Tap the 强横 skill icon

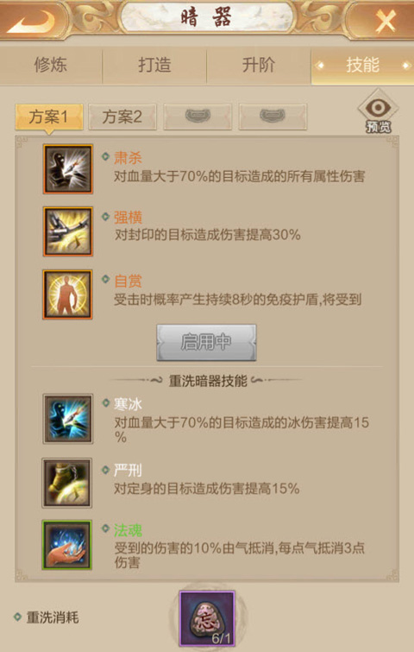point(67,231)
